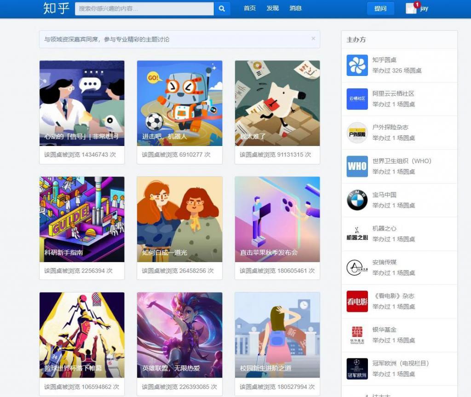The image size is (471, 397).
Task: Click the 冠军欧洲 Champions League icon
Action: pos(357,368)
